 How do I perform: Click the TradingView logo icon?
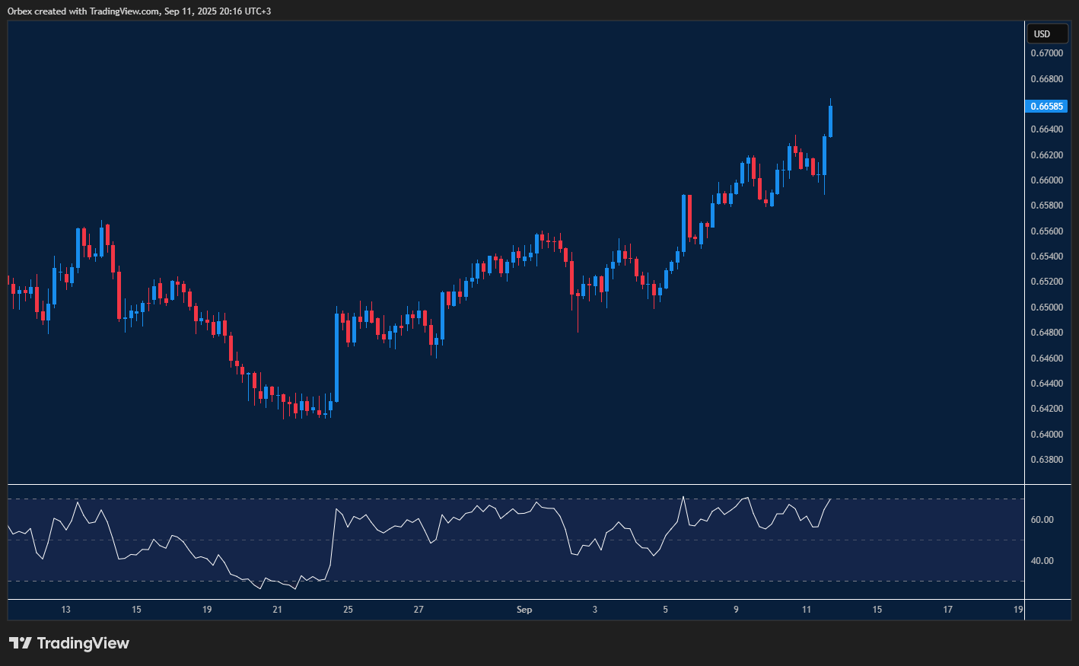point(21,643)
